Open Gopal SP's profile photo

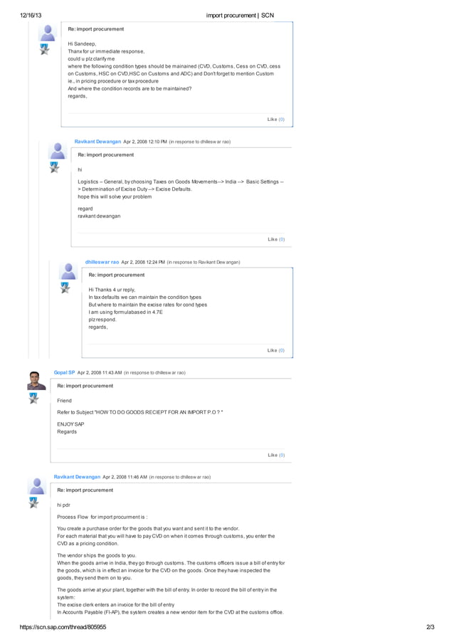tap(36, 381)
